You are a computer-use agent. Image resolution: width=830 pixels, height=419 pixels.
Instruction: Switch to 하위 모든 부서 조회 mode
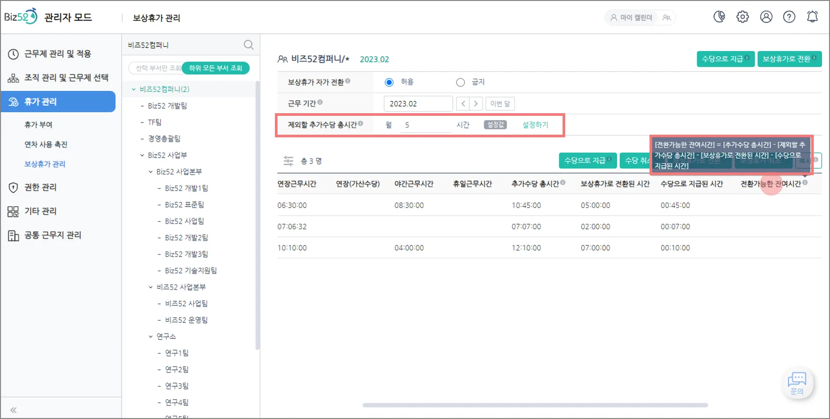(216, 68)
